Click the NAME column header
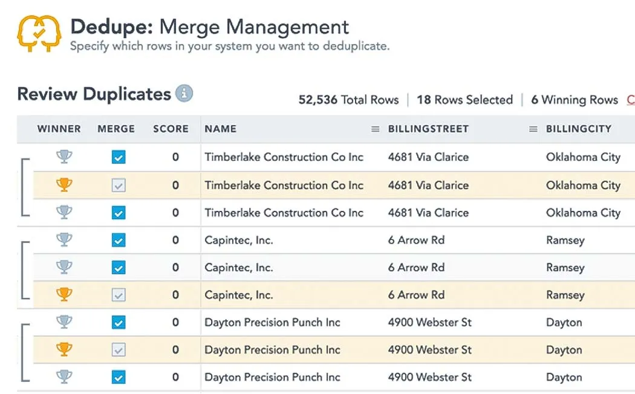635x394 pixels. click(x=221, y=129)
